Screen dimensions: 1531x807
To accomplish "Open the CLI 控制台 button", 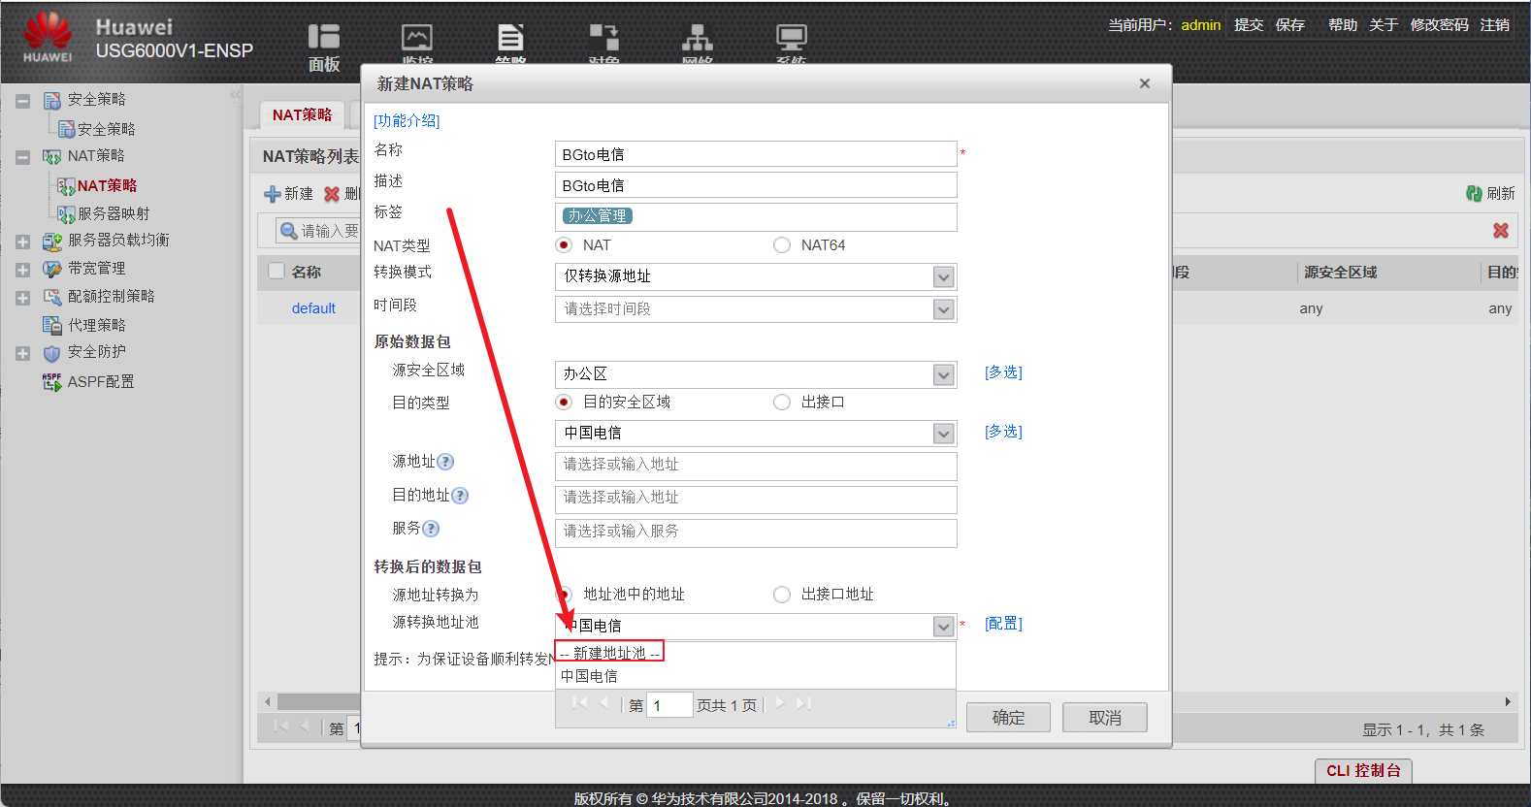I will [1363, 770].
